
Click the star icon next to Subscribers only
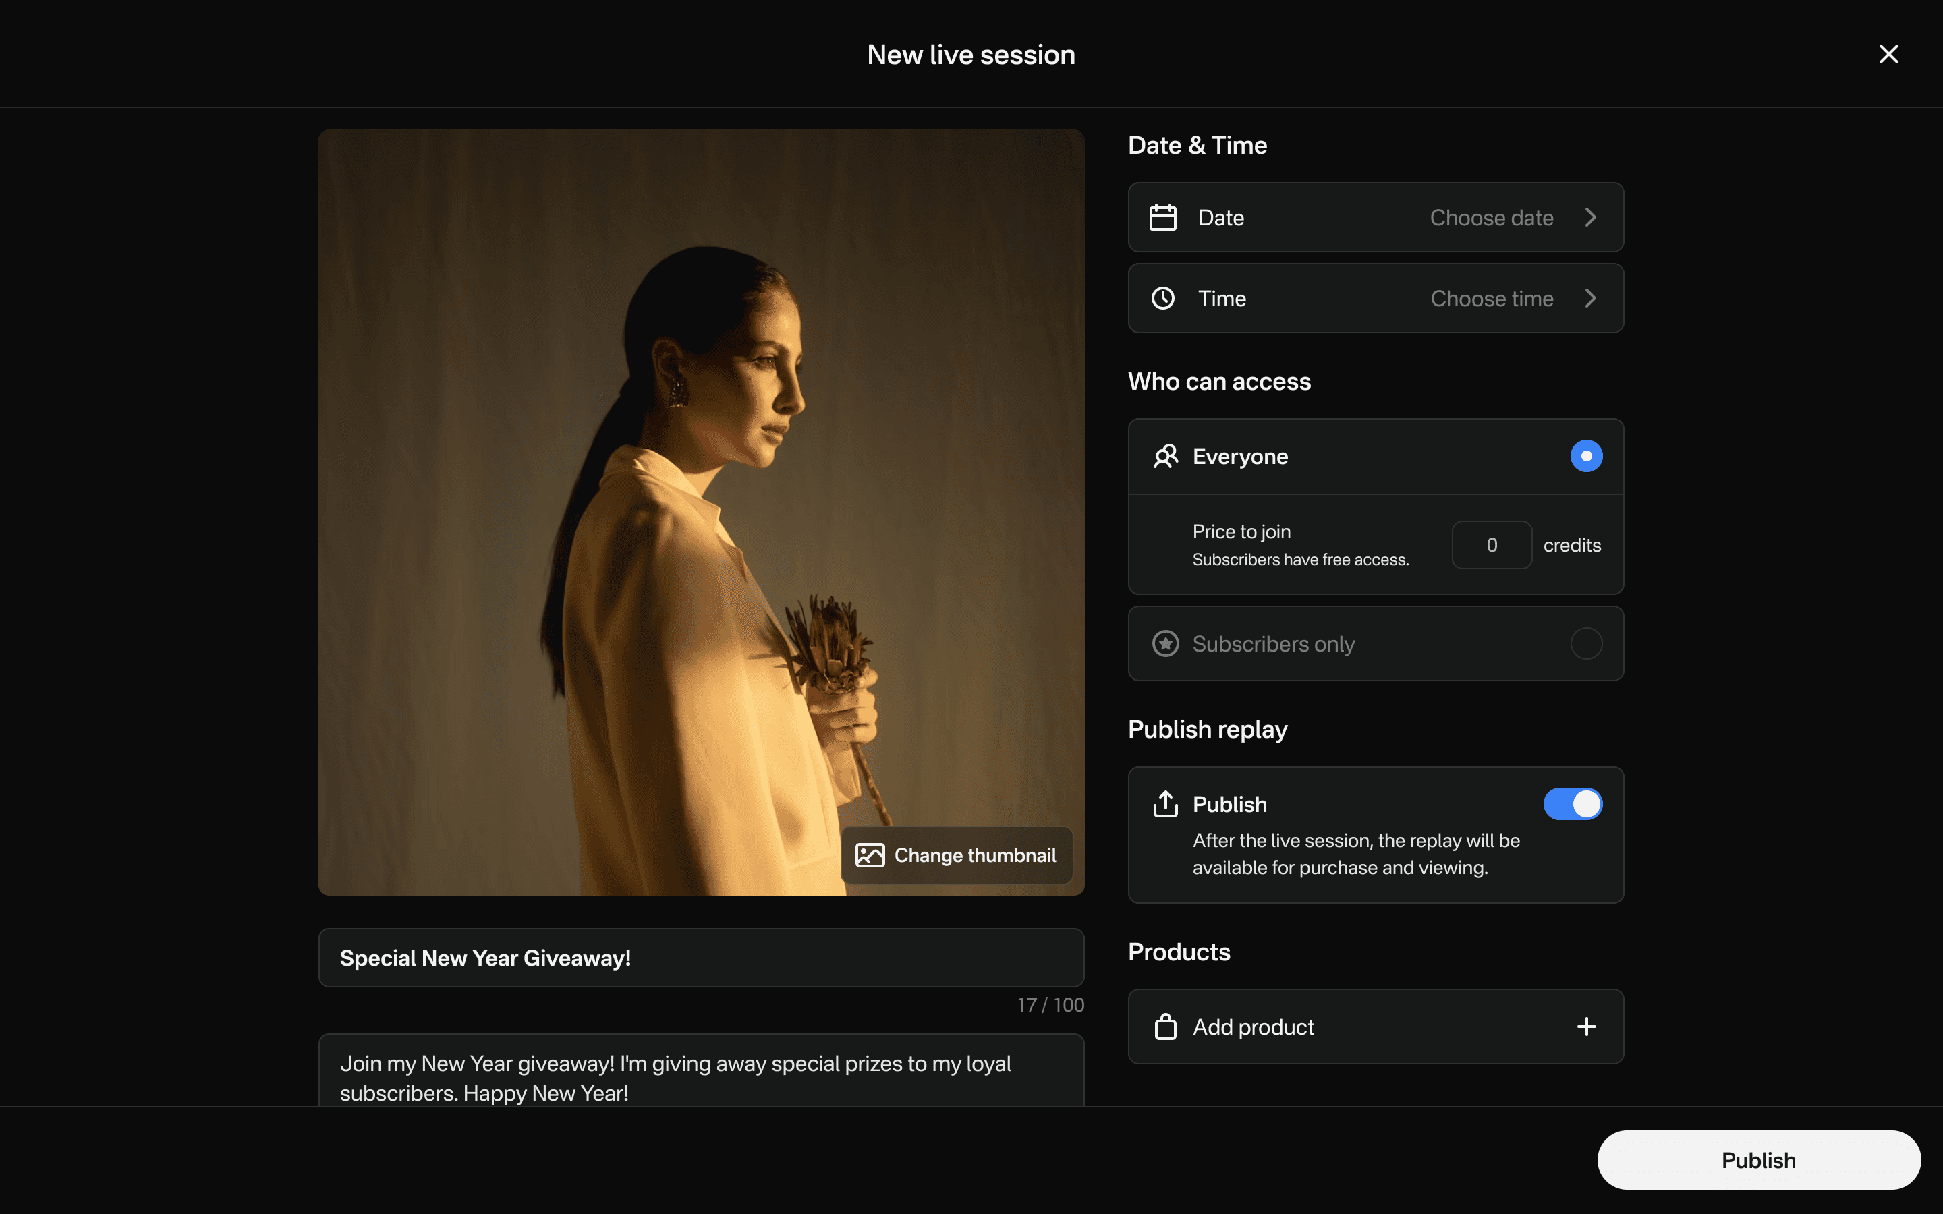[x=1165, y=644]
